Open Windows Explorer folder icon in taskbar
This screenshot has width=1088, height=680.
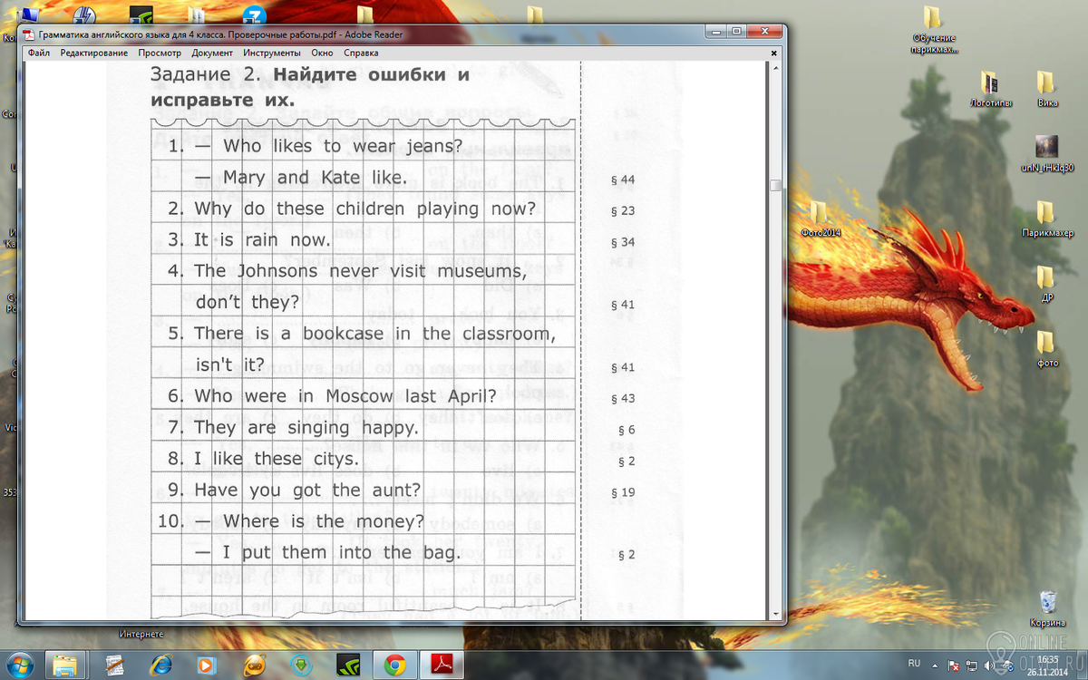click(x=65, y=665)
